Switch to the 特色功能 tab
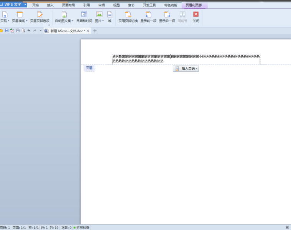 (x=171, y=5)
